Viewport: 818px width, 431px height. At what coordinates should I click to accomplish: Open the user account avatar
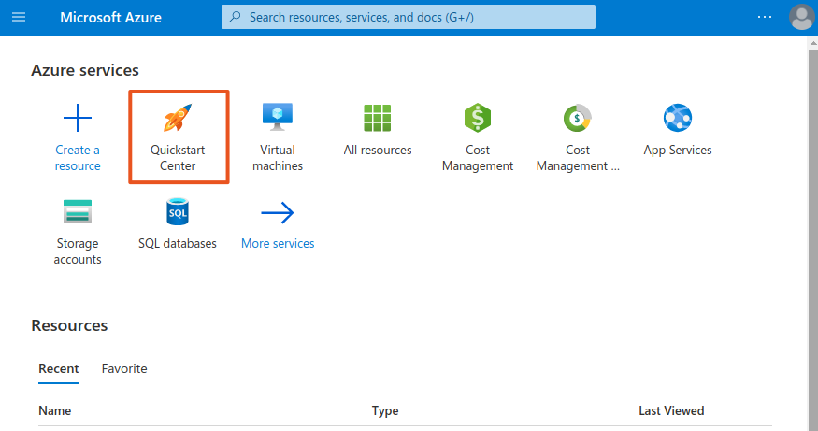802,17
